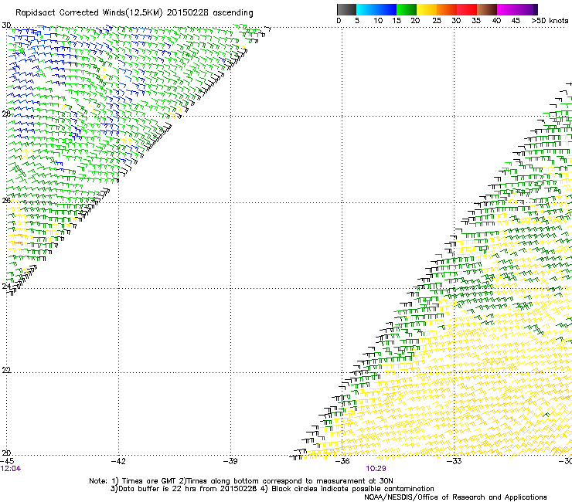This screenshot has width=572, height=502.
Task: Click the purple time stamp '12:04'
Action: click(11, 469)
